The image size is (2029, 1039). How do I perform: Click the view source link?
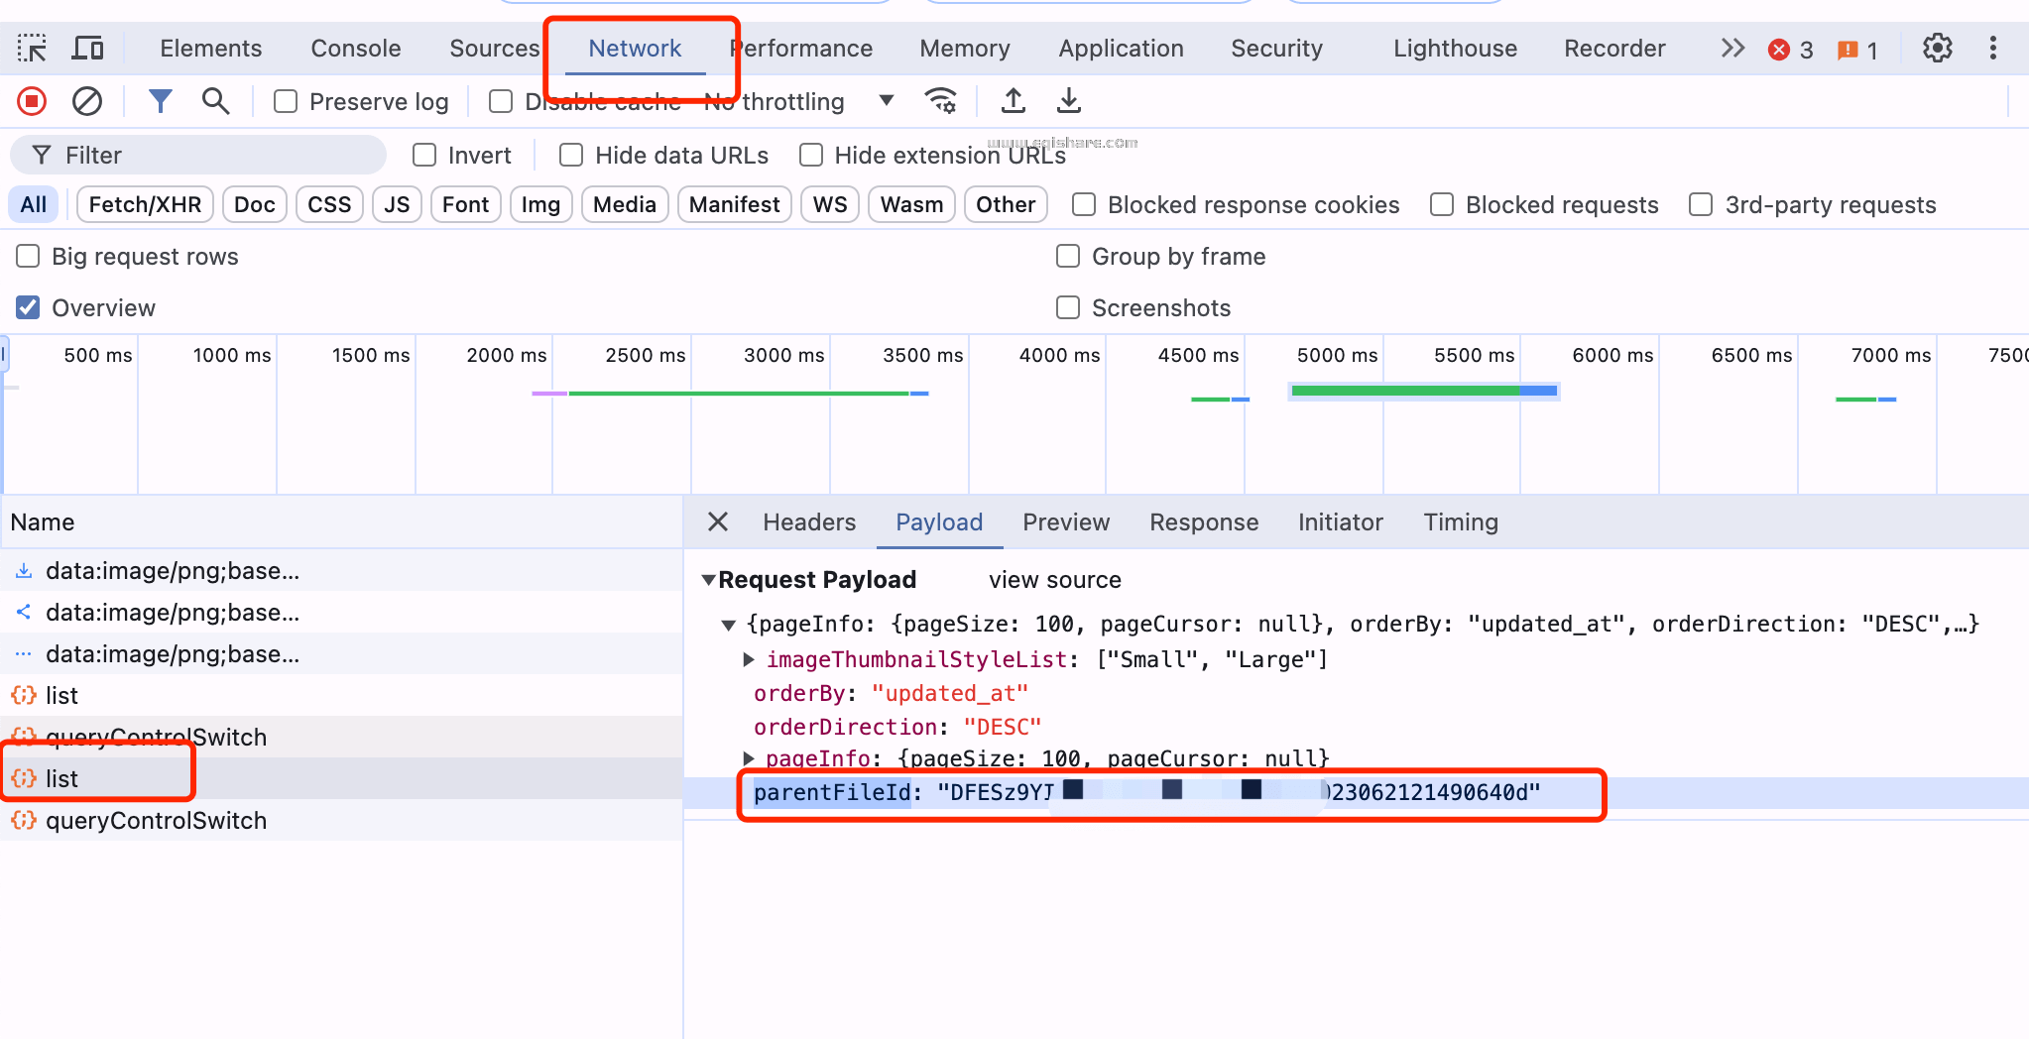click(x=1054, y=580)
